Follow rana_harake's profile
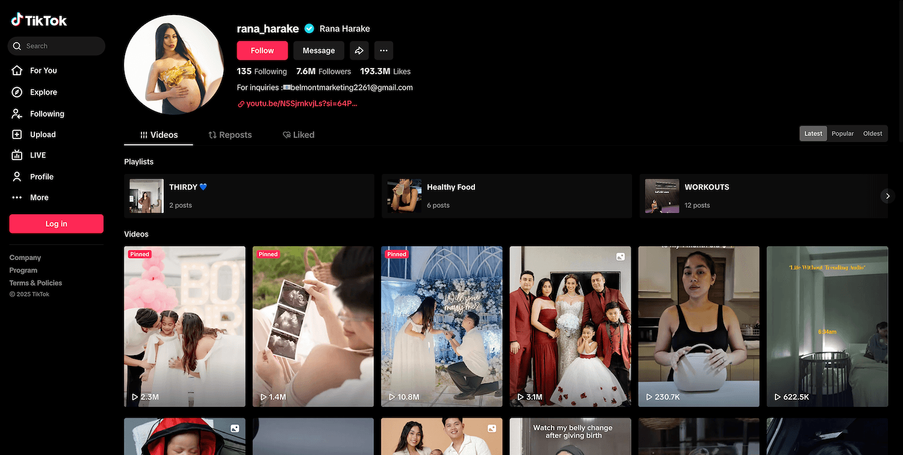The image size is (903, 455). point(262,51)
